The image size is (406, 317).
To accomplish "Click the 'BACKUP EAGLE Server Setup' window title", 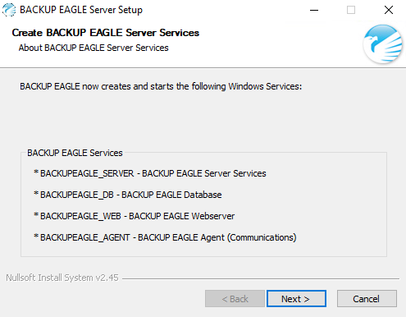I will (81, 10).
